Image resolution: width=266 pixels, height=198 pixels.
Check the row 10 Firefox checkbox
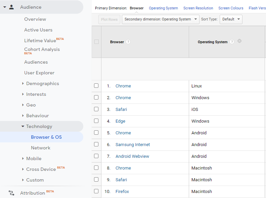pos(96,191)
